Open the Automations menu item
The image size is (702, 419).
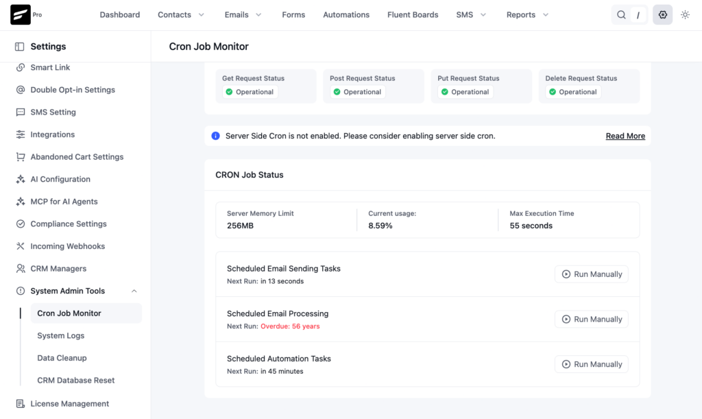346,15
